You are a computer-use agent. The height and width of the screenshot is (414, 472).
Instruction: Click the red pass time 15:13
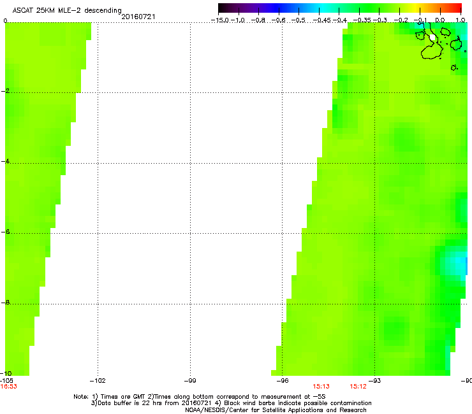click(x=321, y=387)
